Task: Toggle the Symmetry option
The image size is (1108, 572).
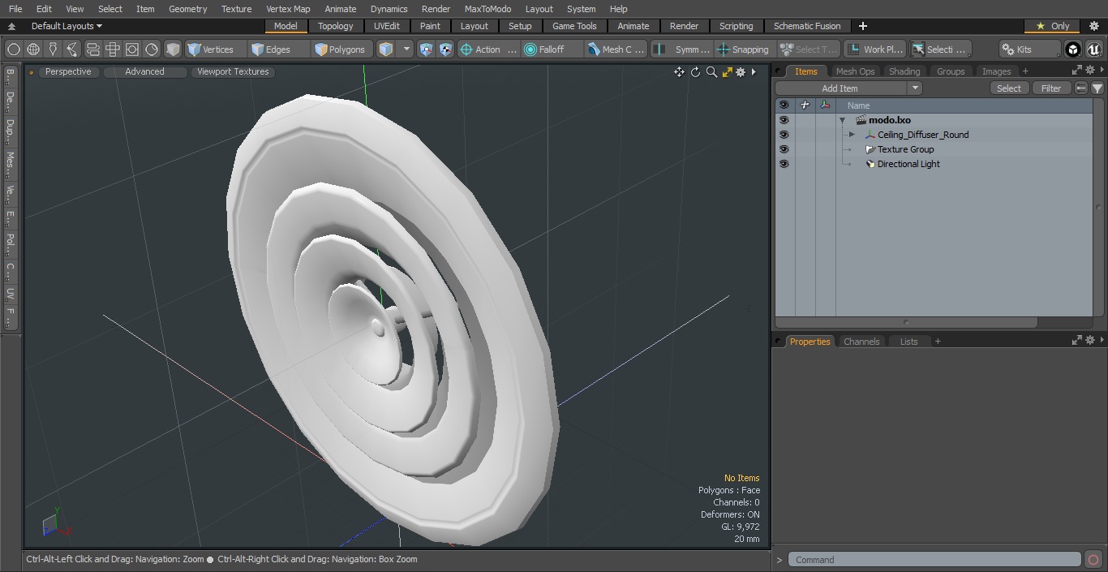Action: (682, 49)
